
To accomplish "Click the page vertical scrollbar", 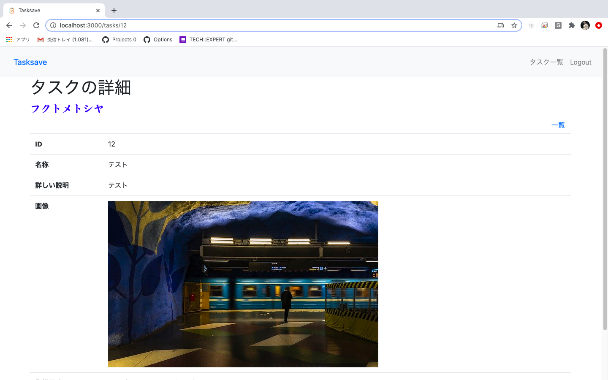I will tap(605, 189).
